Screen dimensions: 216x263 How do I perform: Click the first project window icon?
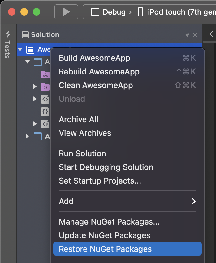(x=38, y=62)
